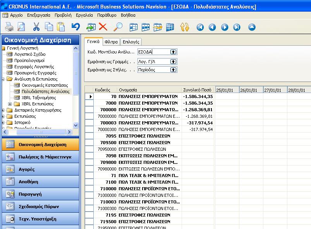Open the Οικονομική Διαχείριση module button
This screenshot has width=311, height=229.
pos(40,145)
